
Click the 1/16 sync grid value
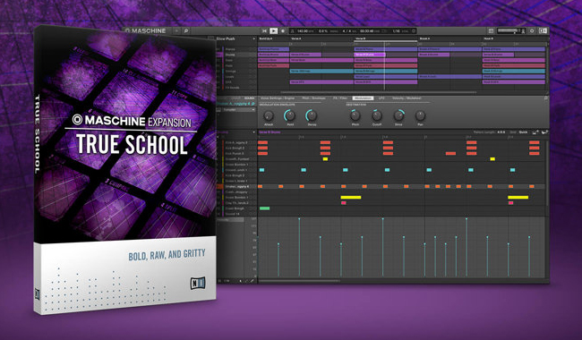396,31
